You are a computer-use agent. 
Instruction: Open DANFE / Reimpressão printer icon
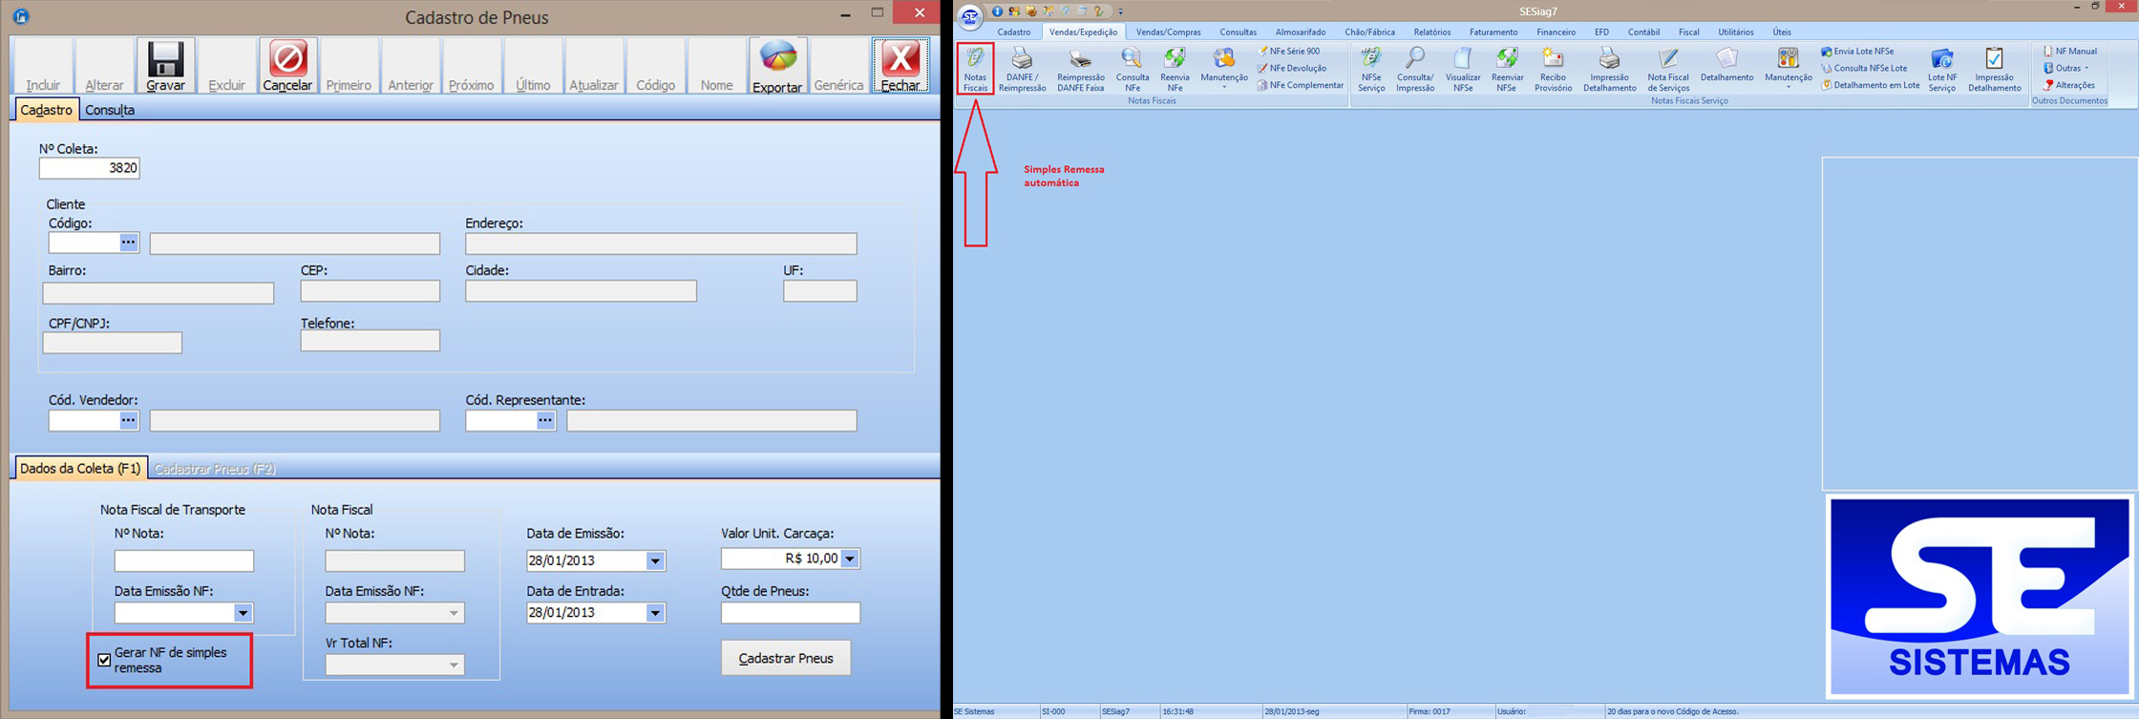click(1022, 68)
